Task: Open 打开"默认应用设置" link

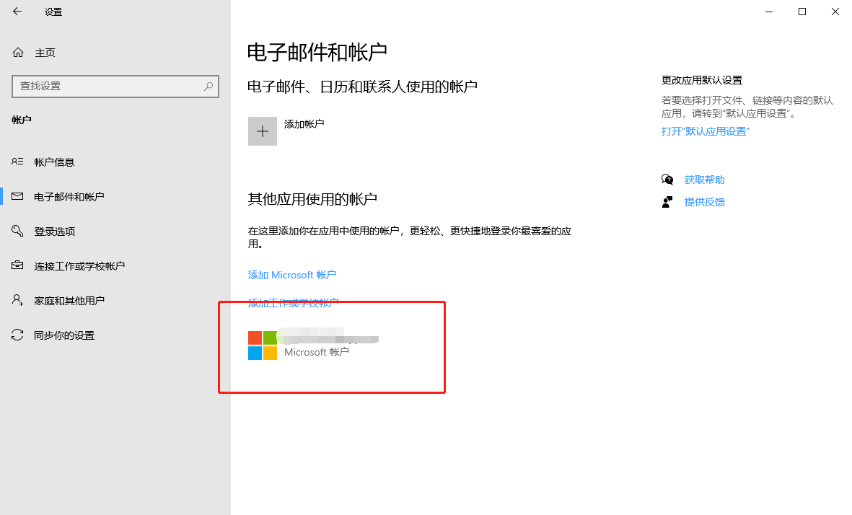Action: coord(705,131)
